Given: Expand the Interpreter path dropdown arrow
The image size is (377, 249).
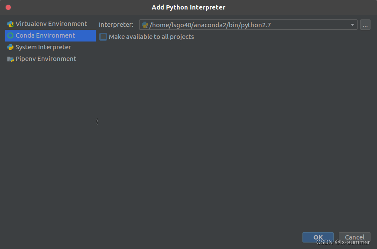Looking at the screenshot, I should tap(352, 25).
